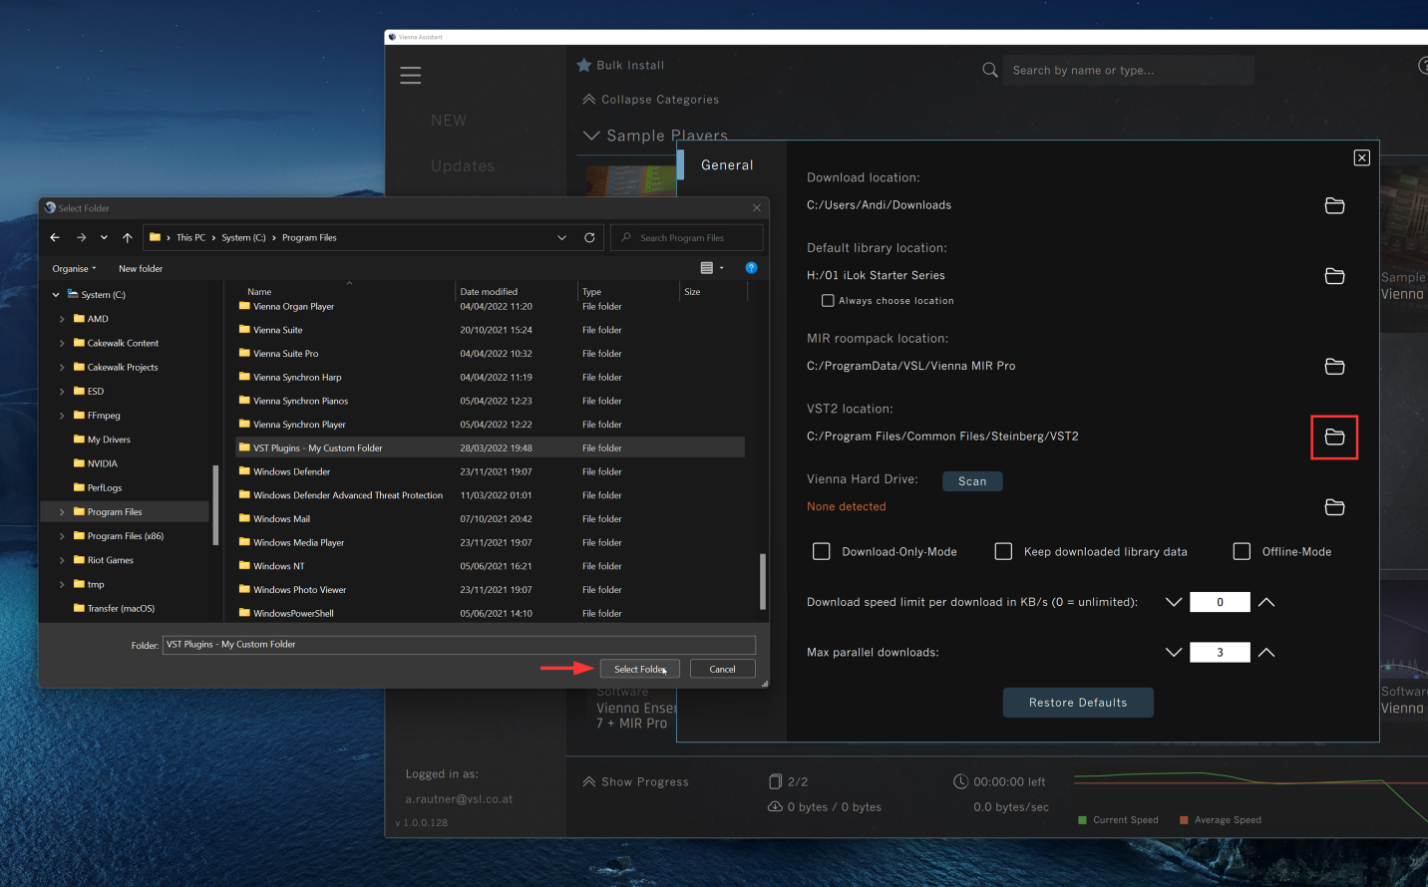Click the file list vertical scrollbar

(x=763, y=581)
